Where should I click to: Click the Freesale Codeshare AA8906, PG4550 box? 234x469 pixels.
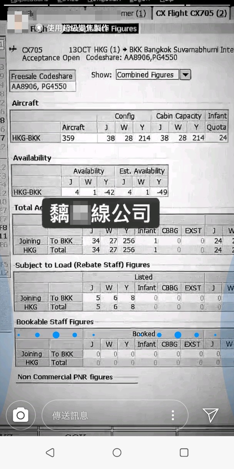[42, 81]
